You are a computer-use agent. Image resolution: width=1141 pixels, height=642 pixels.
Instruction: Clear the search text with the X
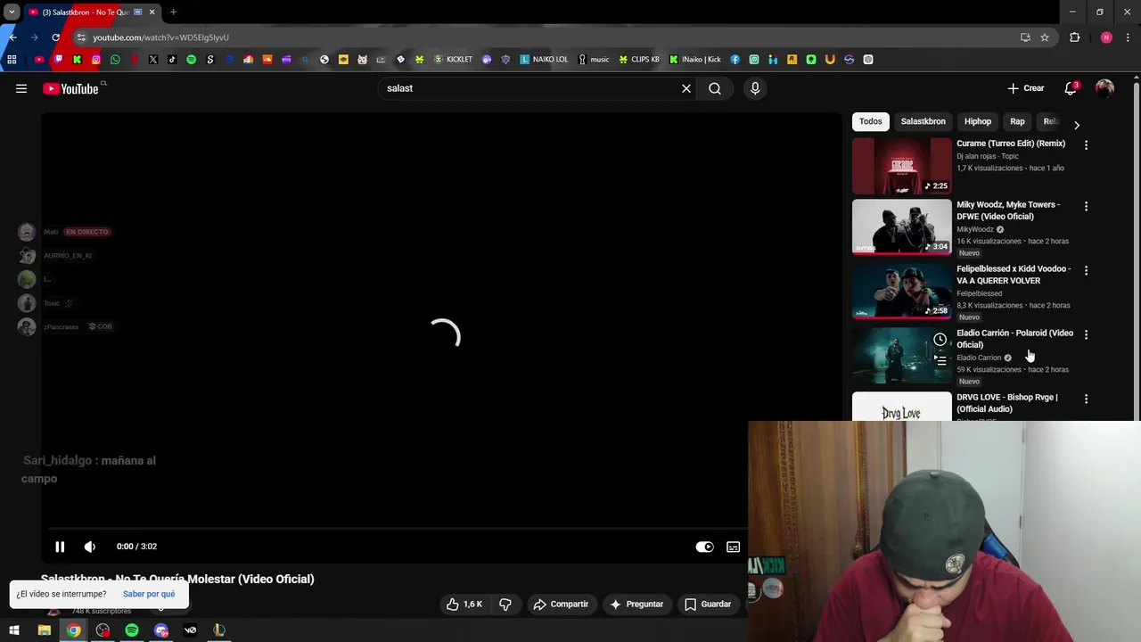coord(686,88)
